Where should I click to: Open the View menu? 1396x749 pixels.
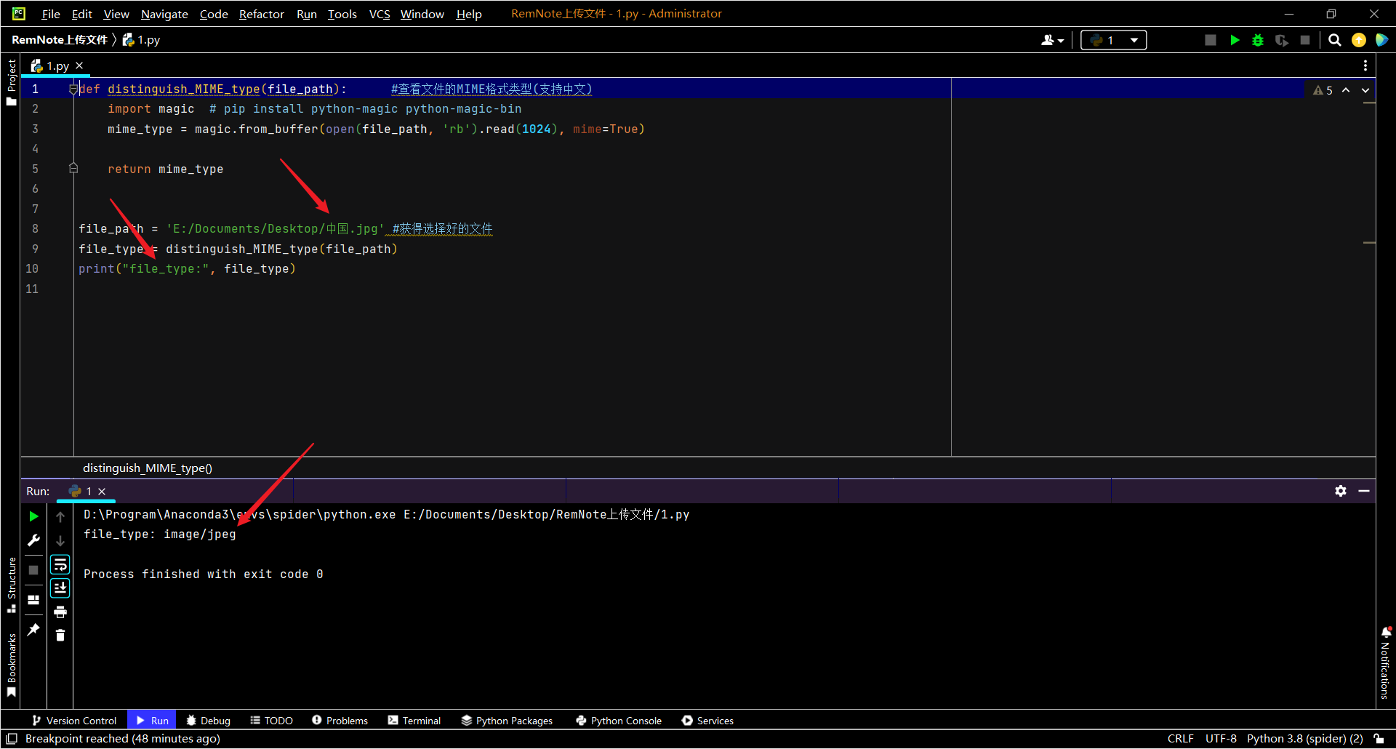point(116,14)
